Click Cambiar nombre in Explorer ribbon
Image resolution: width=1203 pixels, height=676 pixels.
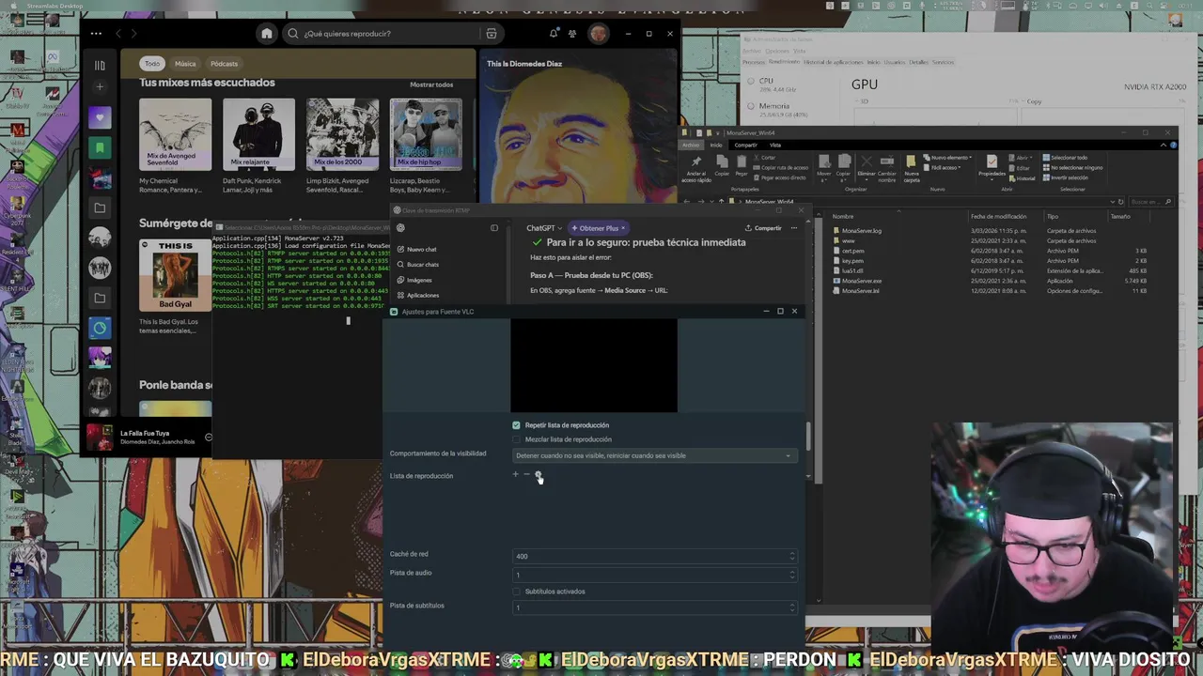(887, 167)
